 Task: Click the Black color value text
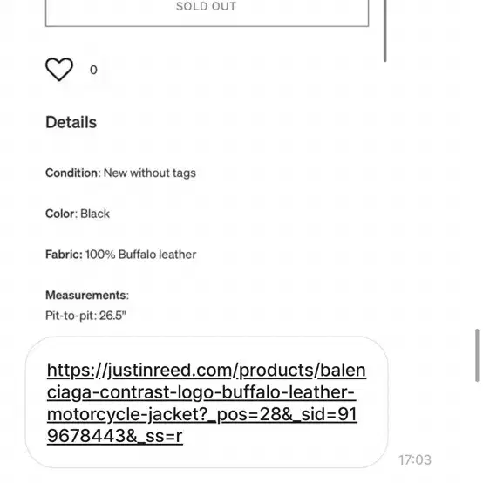pos(95,214)
